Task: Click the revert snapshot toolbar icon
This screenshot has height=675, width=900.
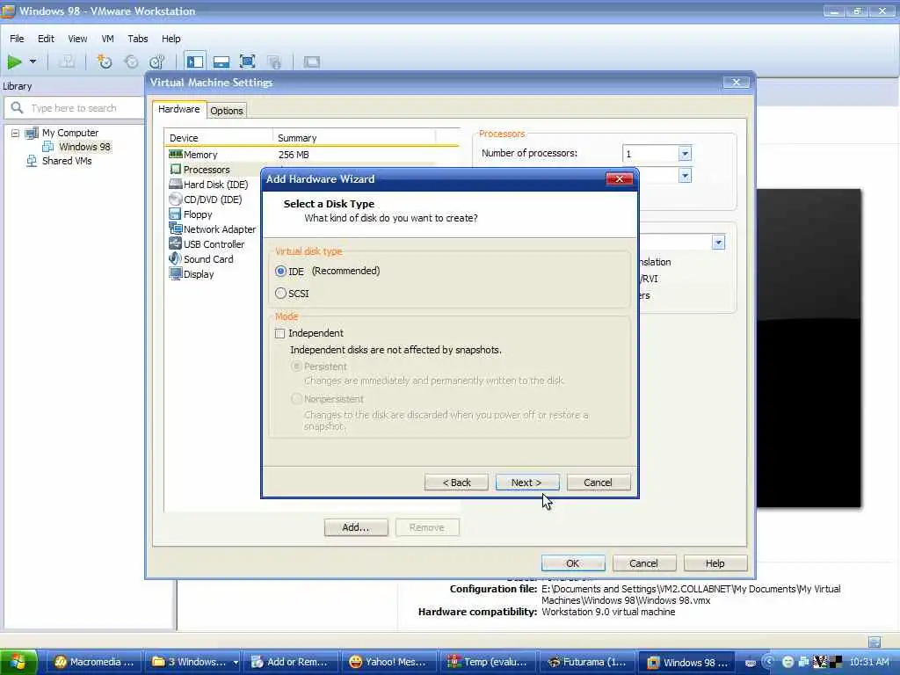Action: click(131, 62)
